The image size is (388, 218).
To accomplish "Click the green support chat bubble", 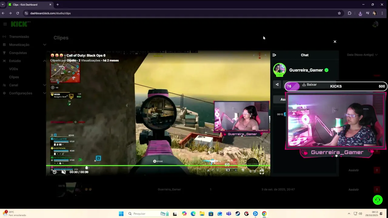I will [x=378, y=200].
